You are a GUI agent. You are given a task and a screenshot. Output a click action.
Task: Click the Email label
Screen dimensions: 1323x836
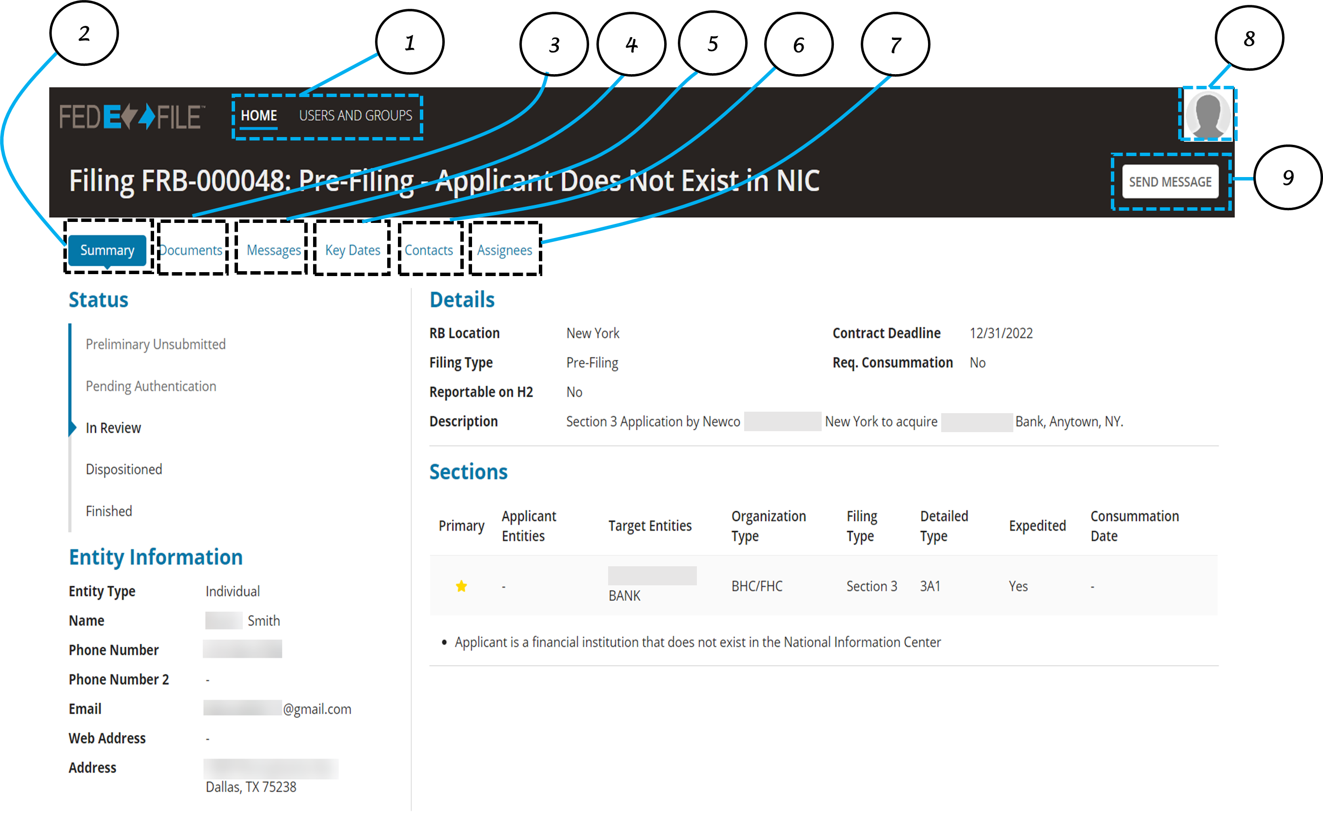[85, 709]
